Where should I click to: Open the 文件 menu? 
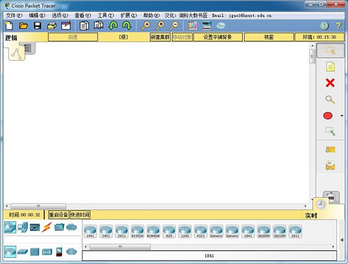point(14,16)
